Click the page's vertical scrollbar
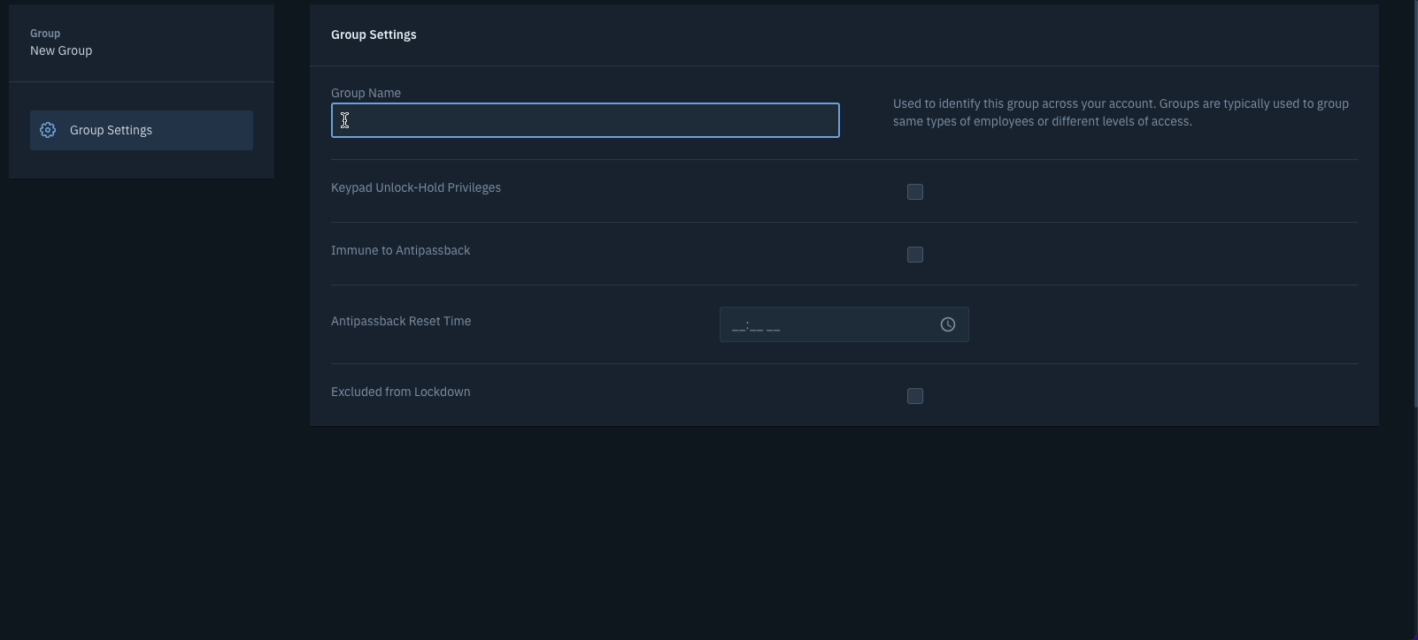The width and height of the screenshot is (1418, 640). tap(1415, 203)
